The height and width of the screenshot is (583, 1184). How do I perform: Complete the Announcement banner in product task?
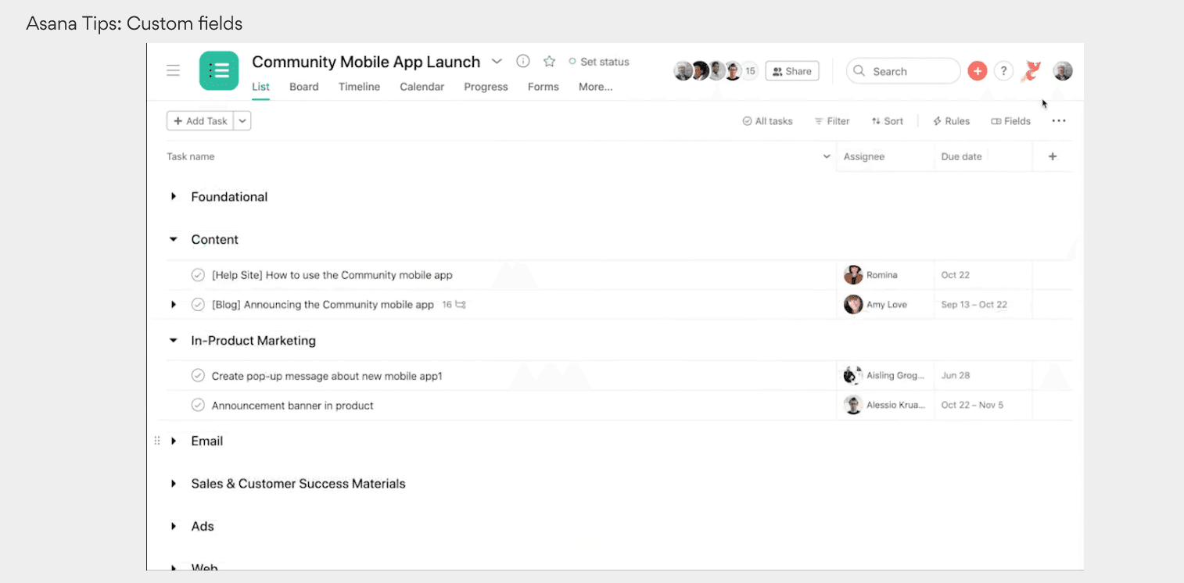[x=199, y=406]
